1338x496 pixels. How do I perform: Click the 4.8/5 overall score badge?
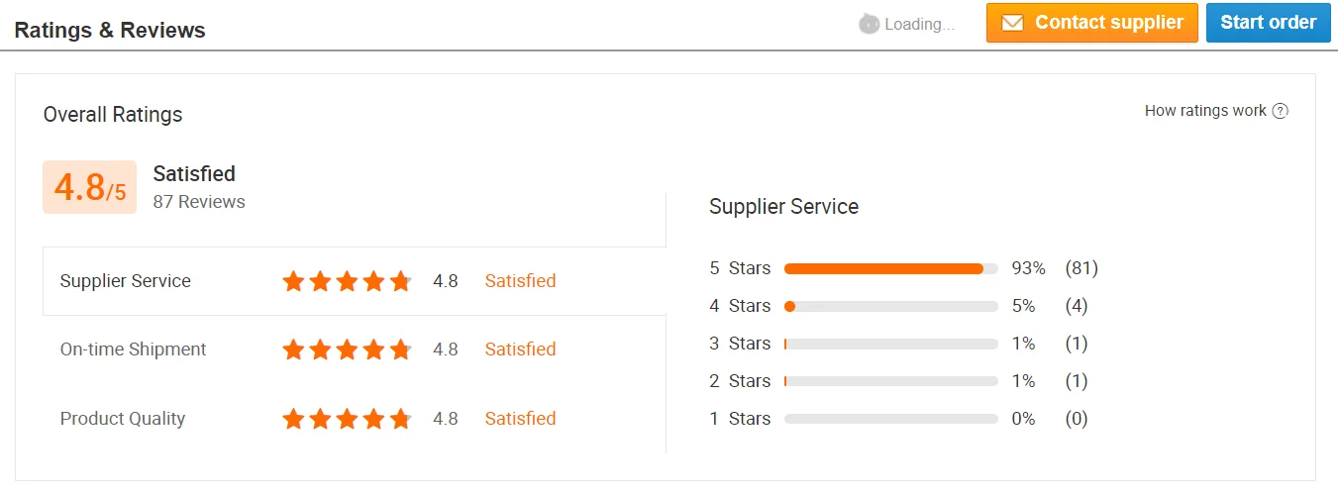coord(89,187)
